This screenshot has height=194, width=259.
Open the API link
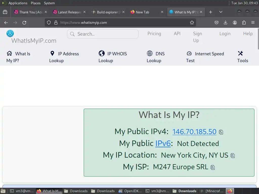coord(177,34)
